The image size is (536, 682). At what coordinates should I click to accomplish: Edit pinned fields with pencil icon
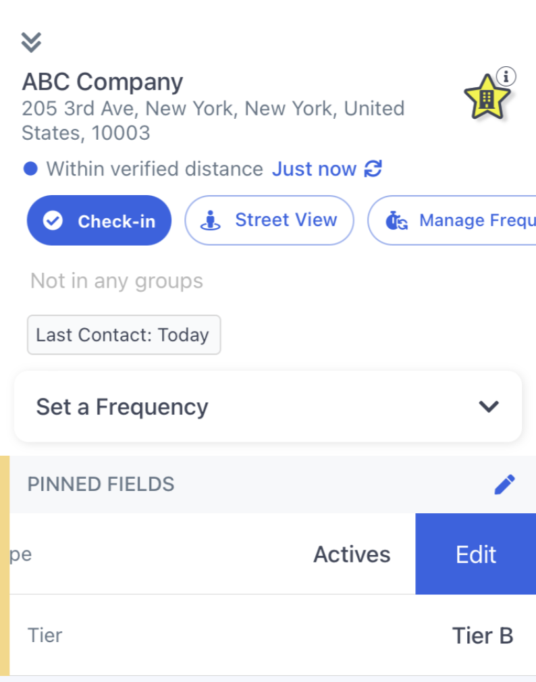504,485
